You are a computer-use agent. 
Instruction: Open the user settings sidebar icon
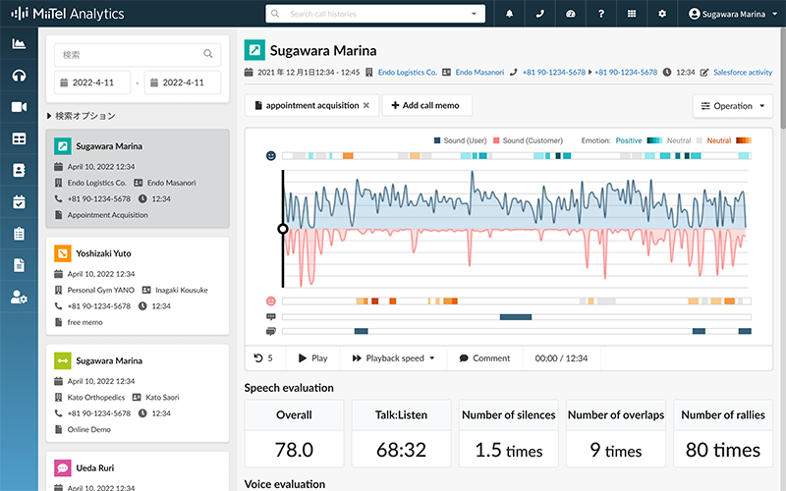click(19, 298)
